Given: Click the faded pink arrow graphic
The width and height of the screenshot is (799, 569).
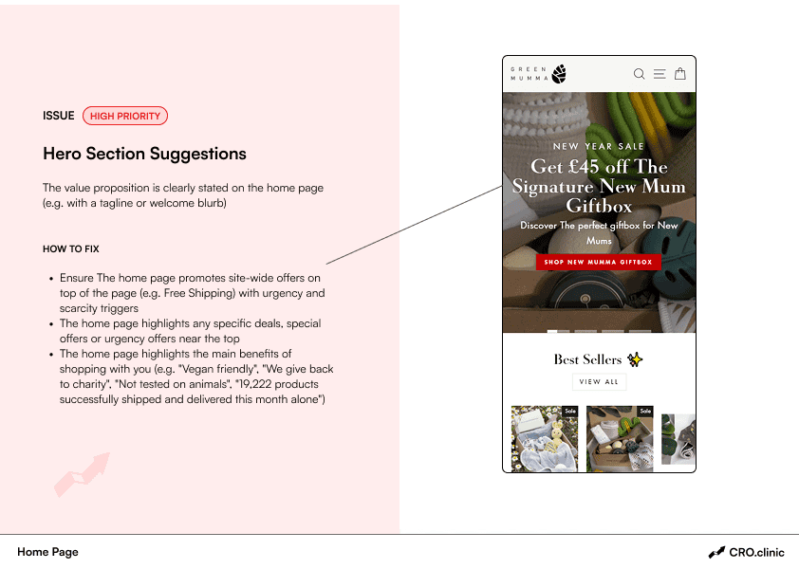Looking at the screenshot, I should (82, 474).
